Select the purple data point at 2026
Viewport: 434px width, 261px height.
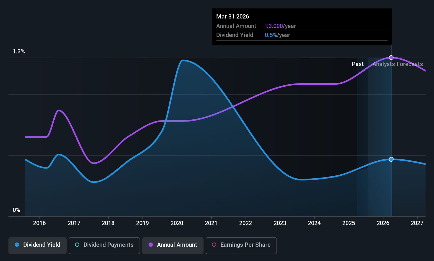[391, 58]
